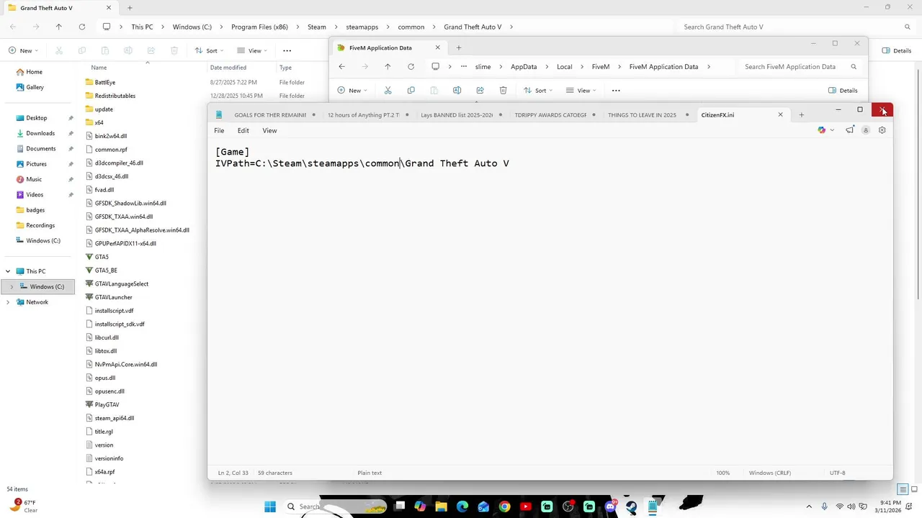Open Home in the navigation pane
Screen dimensions: 922x518
click(34, 72)
